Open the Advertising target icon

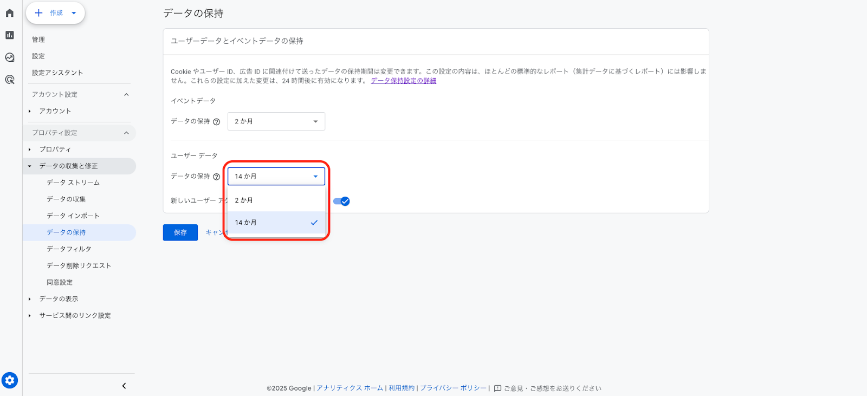10,80
